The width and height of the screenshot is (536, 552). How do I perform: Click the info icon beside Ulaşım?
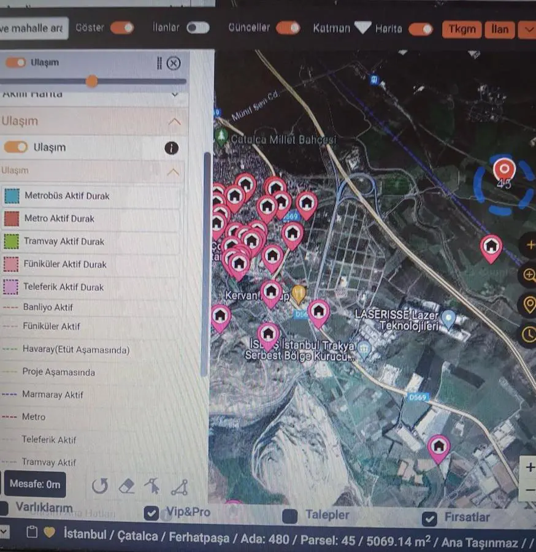[171, 148]
